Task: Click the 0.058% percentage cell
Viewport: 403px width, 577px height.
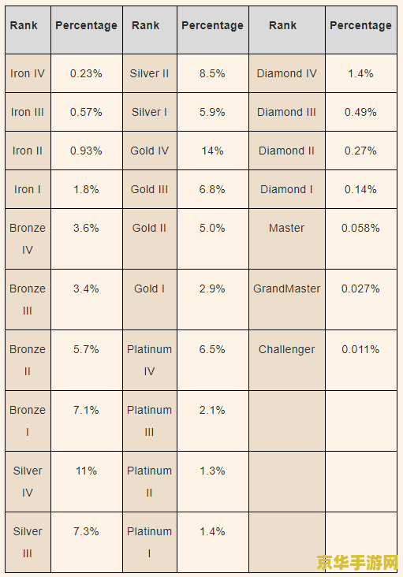Action: pyautogui.click(x=361, y=239)
